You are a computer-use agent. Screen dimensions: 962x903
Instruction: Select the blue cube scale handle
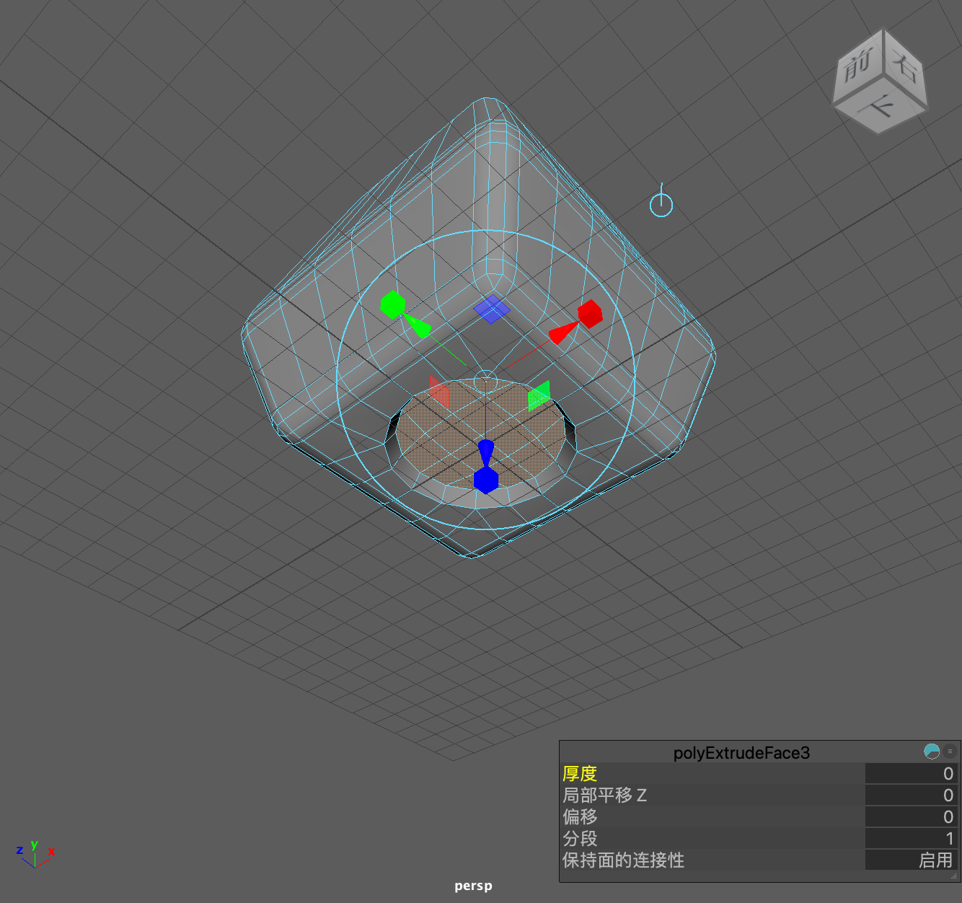pos(486,480)
